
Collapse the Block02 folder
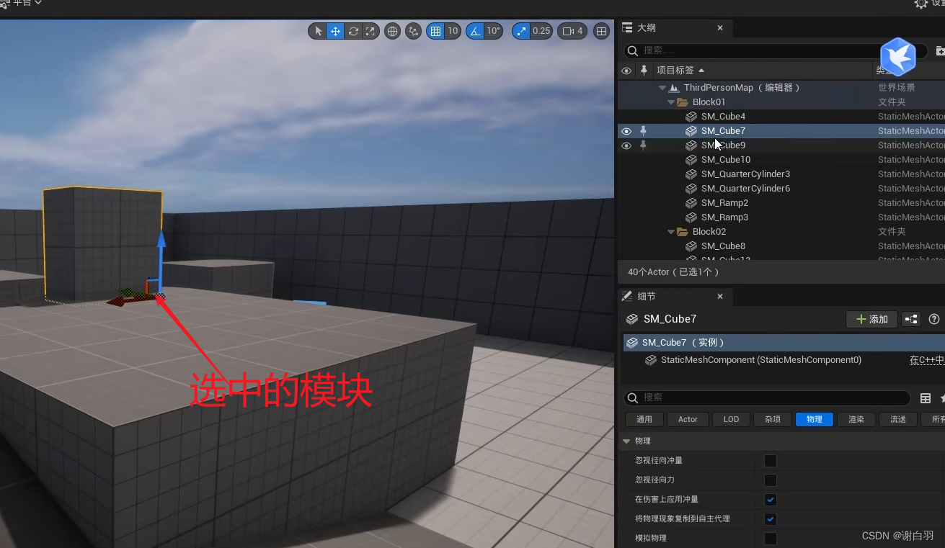point(671,231)
